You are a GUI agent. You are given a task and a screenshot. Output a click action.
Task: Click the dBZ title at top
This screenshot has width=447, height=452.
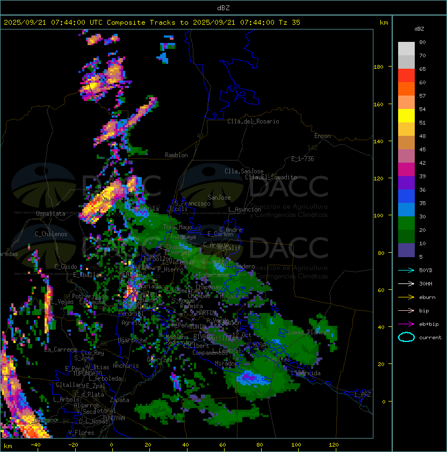tap(223, 8)
